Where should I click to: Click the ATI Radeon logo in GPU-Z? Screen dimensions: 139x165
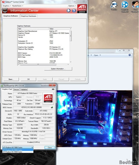(x=48, y=98)
